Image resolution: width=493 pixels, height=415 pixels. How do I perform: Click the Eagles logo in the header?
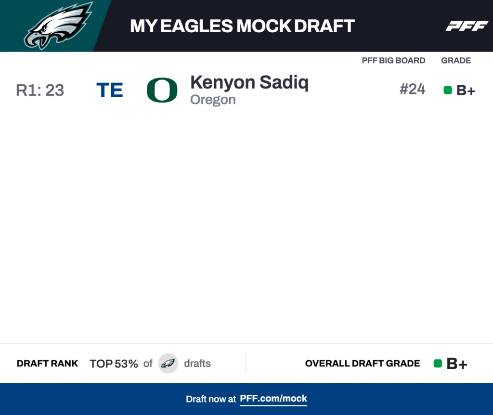[x=58, y=26]
